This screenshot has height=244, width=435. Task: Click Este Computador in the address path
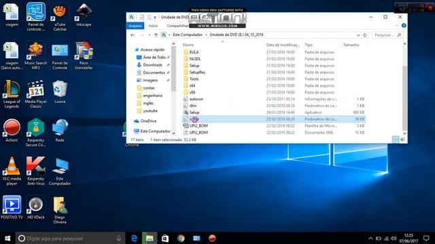click(x=188, y=35)
